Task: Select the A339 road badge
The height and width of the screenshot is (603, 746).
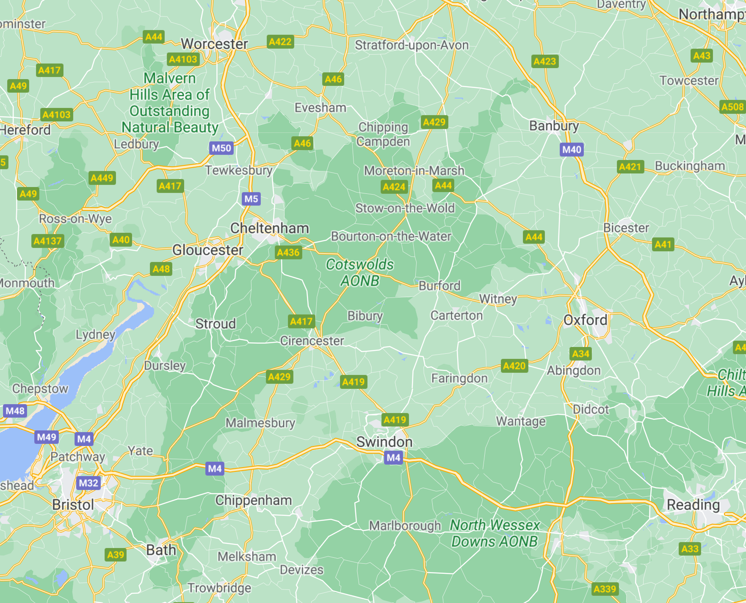Action: tap(605, 589)
